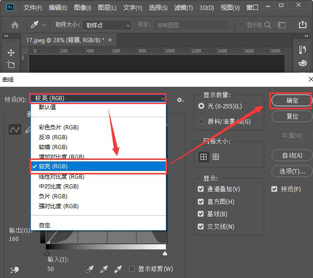The width and height of the screenshot is (313, 278).
Task: Choose 自定 custom preset
Action: tap(98, 225)
